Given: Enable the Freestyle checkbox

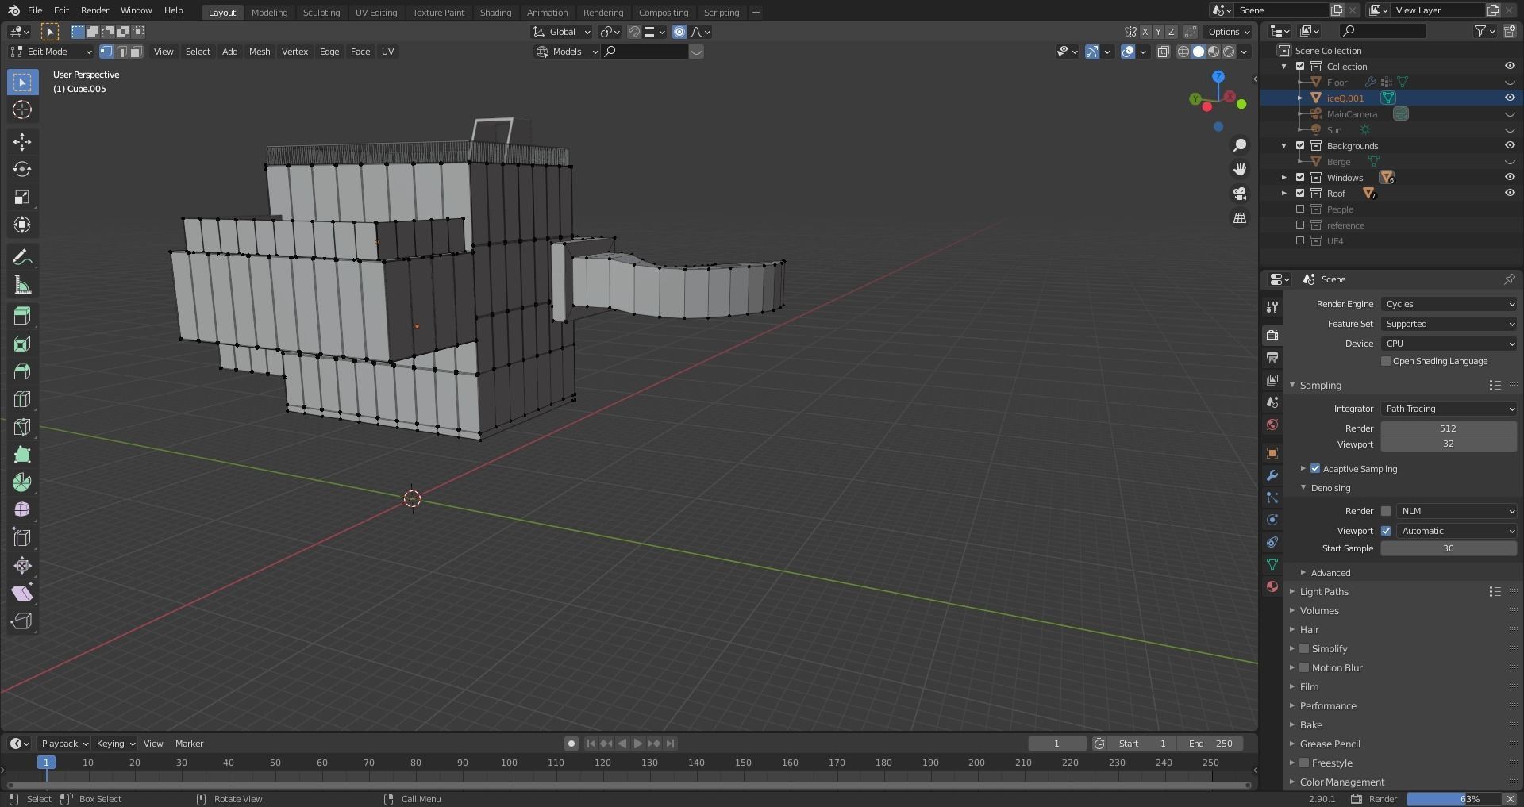Looking at the screenshot, I should [1304, 763].
